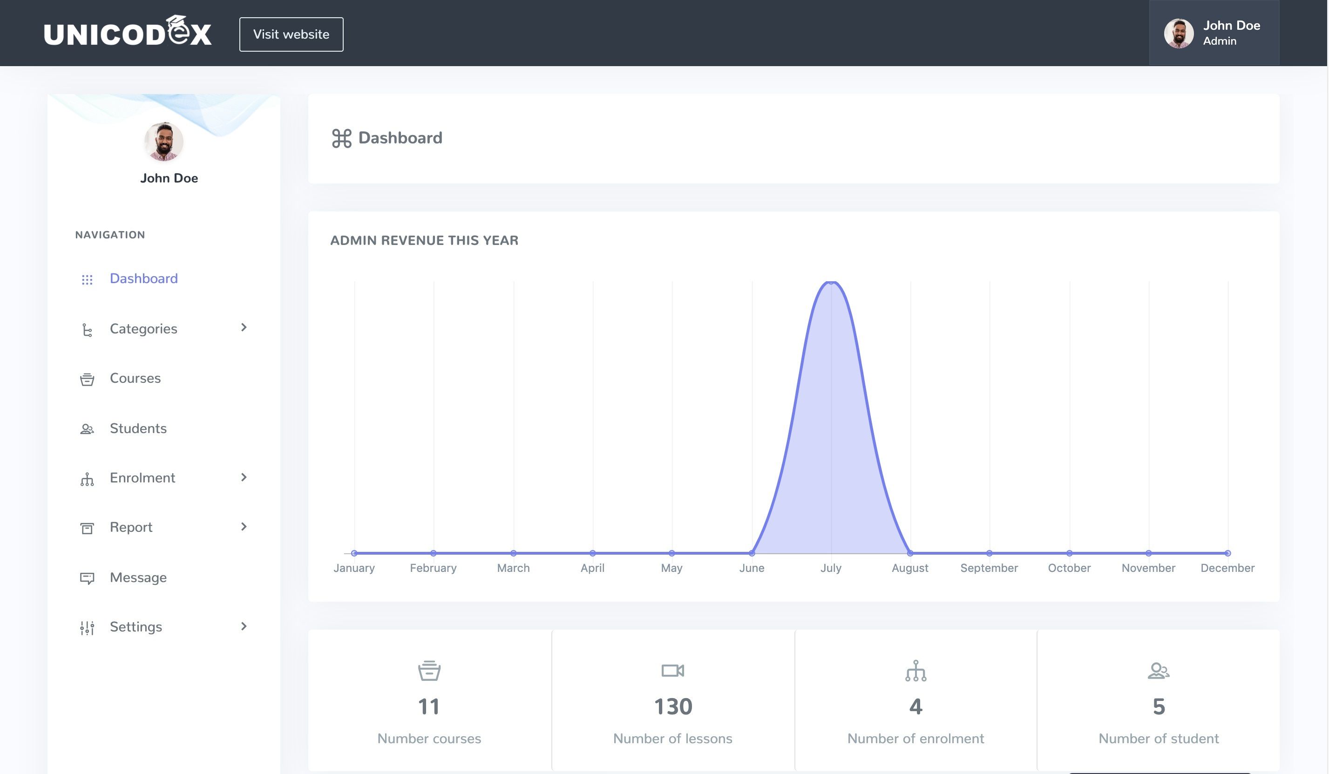
Task: Click the Settings sliders icon in sidebar
Action: click(x=87, y=628)
